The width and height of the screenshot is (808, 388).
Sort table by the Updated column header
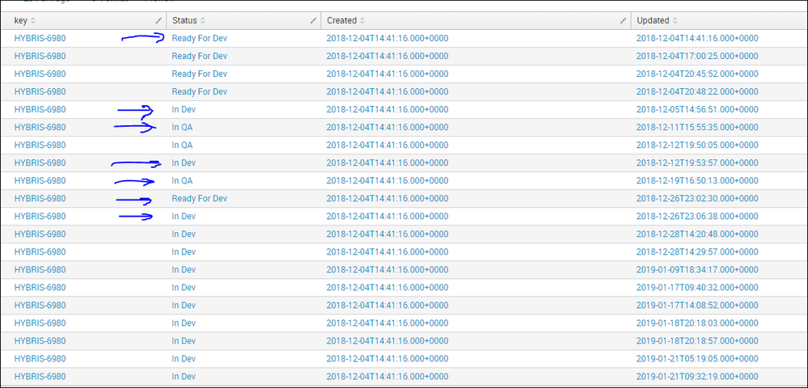click(x=653, y=20)
